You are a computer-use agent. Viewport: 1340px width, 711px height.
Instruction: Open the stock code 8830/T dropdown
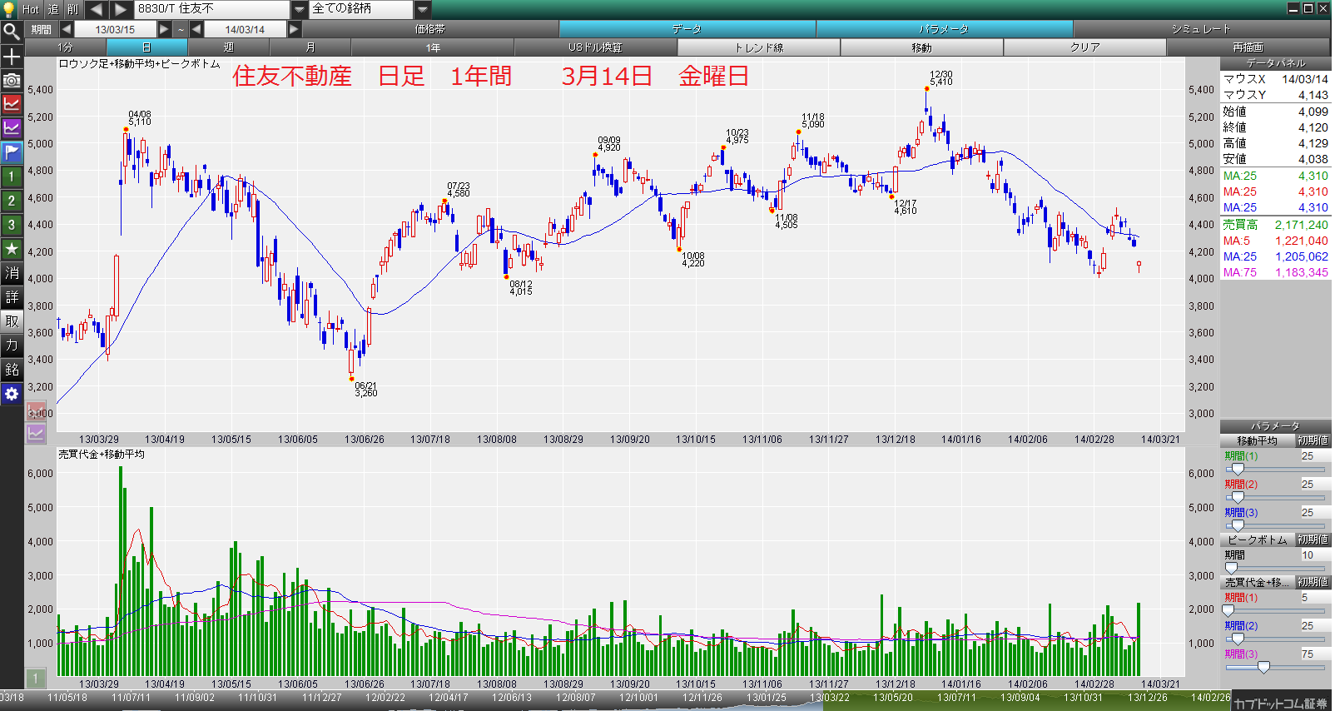point(300,9)
